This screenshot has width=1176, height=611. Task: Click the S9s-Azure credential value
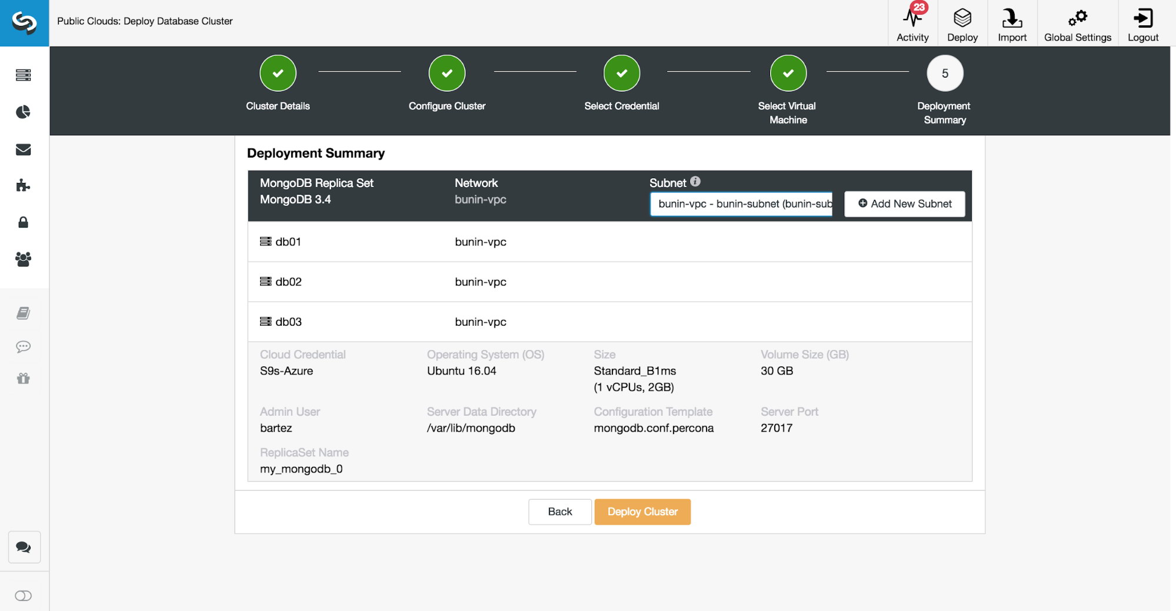click(286, 371)
